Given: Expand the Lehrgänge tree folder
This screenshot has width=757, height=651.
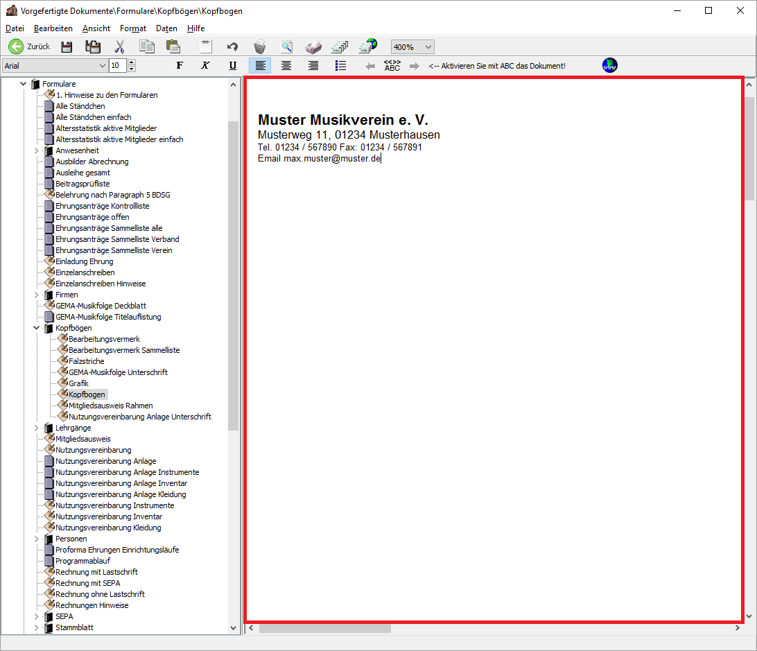Looking at the screenshot, I should 37,428.
